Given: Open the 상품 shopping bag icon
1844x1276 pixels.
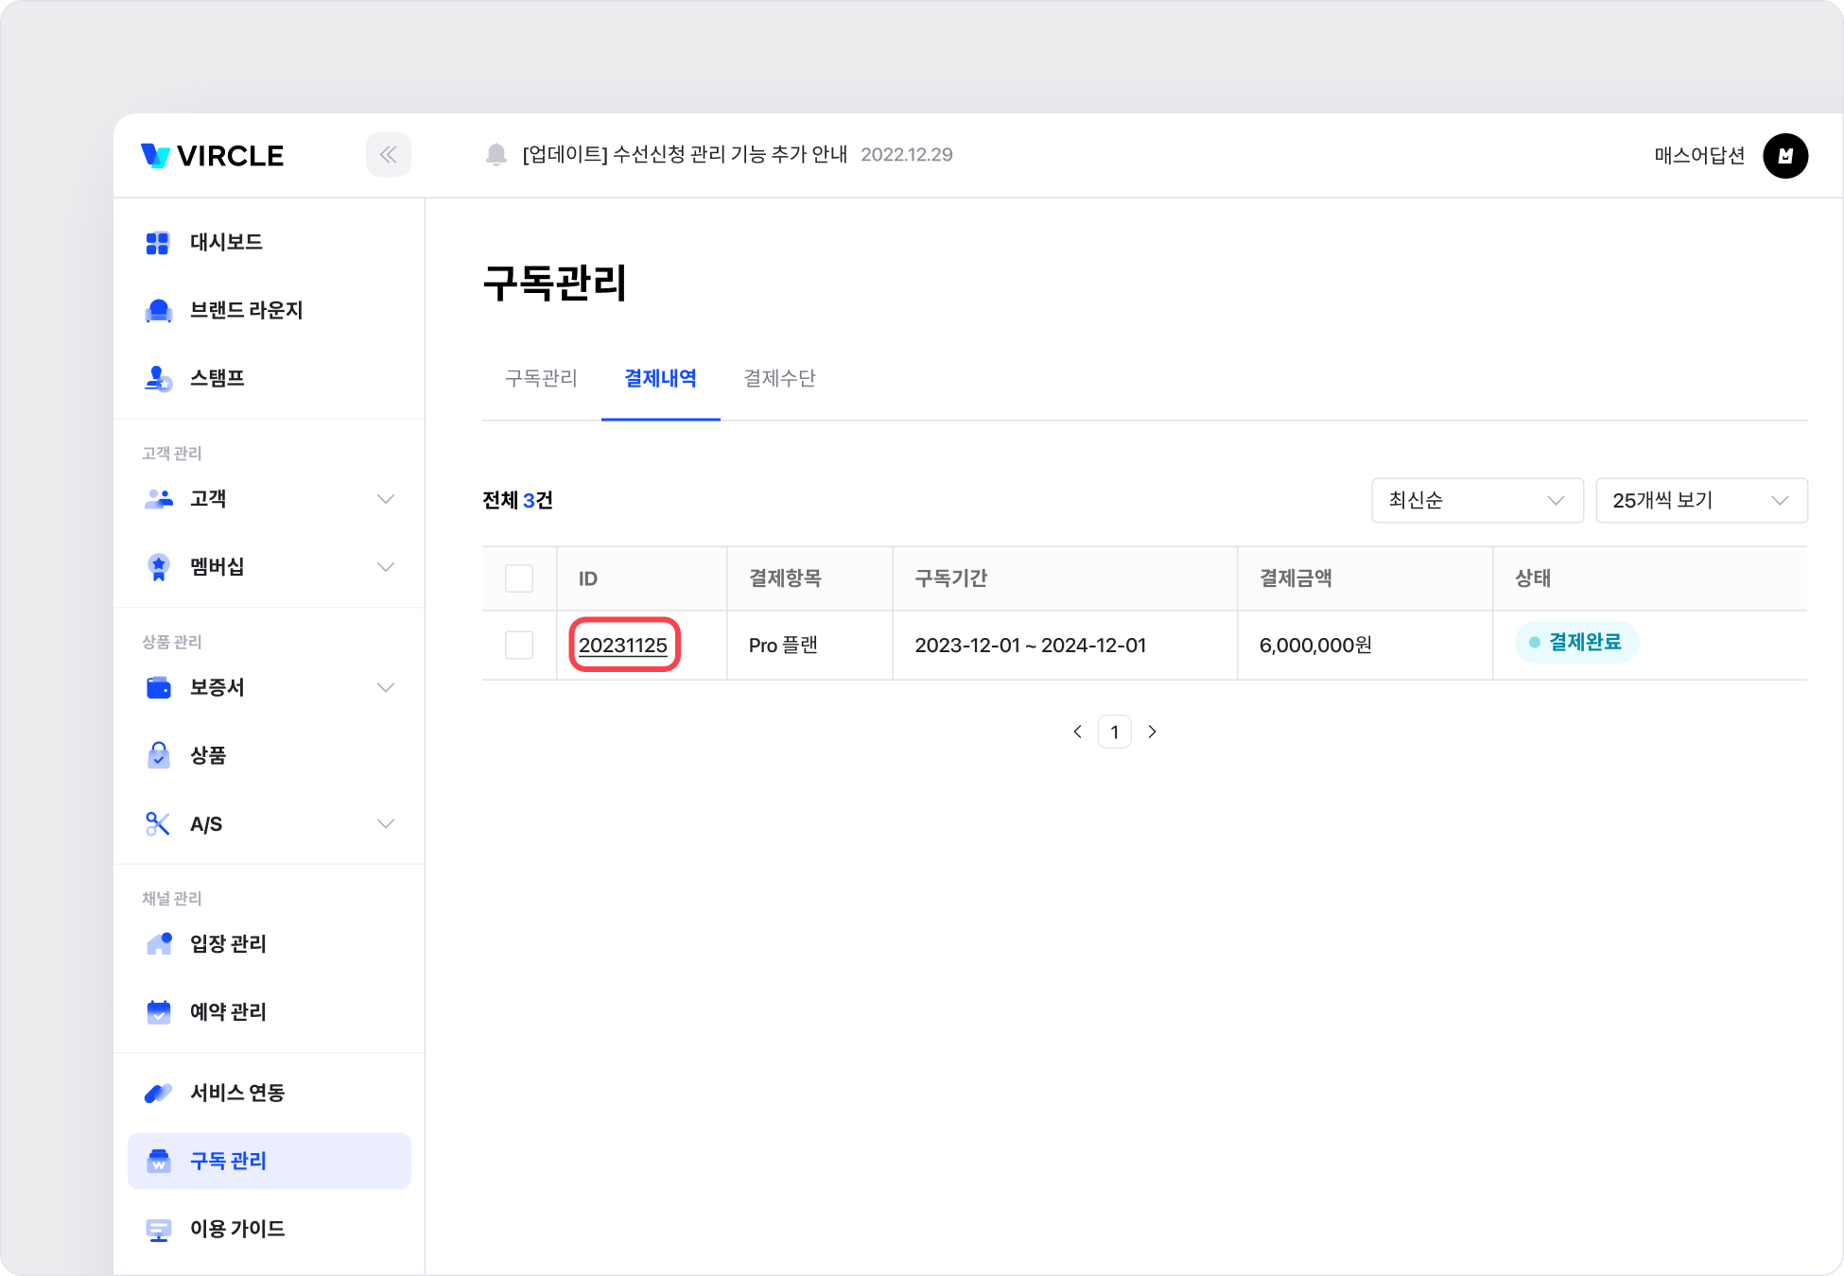Looking at the screenshot, I should click(x=158, y=755).
